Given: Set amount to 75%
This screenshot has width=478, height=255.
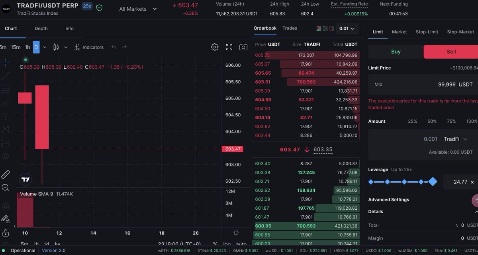Looking at the screenshot, I should click(x=451, y=121).
